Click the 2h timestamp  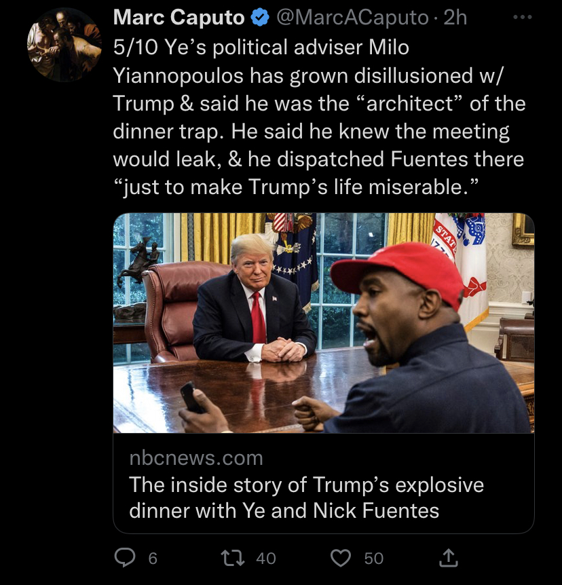455,18
